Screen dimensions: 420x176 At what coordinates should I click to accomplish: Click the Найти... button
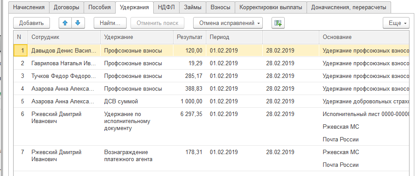(x=110, y=23)
